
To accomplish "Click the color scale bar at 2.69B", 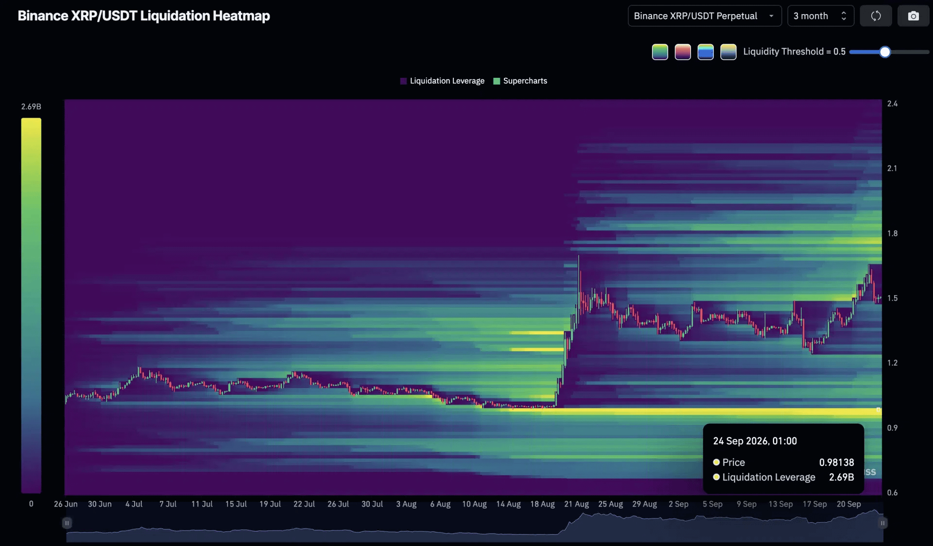I will click(31, 121).
